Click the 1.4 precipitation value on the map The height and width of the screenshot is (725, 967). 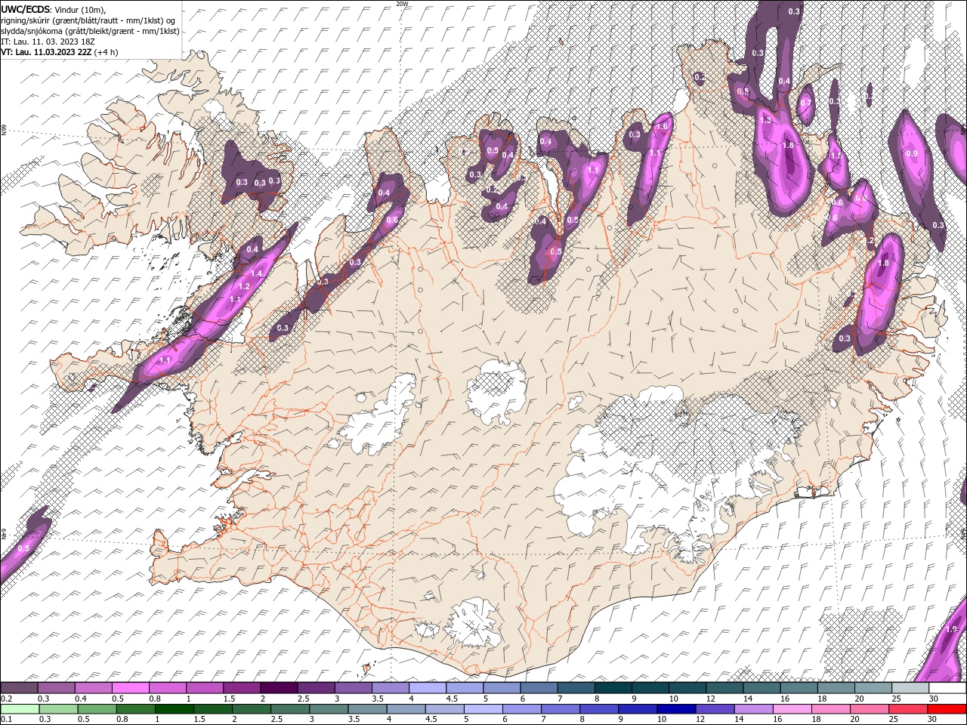click(x=256, y=273)
